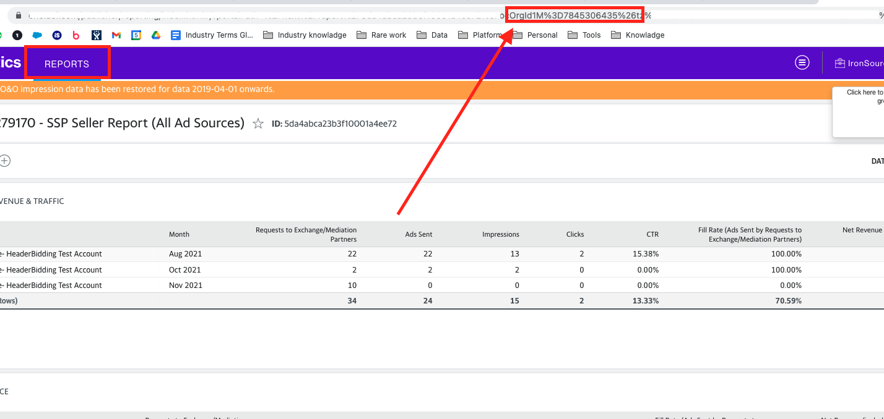Screen dimensions: 884x419
Task: Open the ironSource bookmark icon
Action: 57,35
